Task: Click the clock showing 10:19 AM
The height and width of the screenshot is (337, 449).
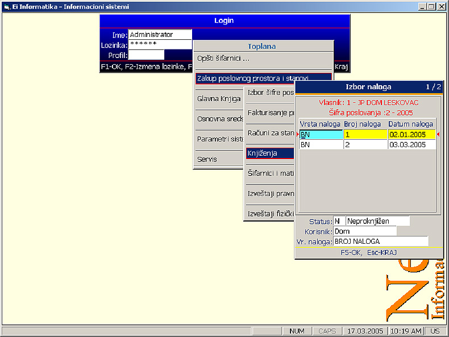Action: tap(407, 331)
